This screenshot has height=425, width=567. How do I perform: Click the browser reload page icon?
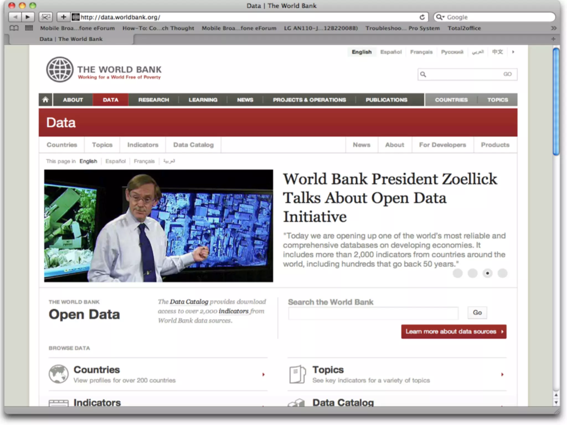[x=422, y=17]
